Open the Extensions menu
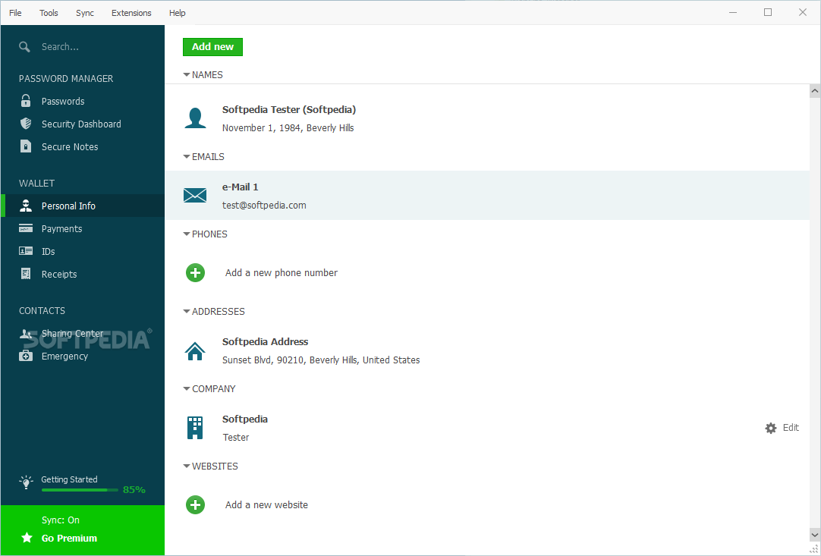Viewport: 821px width, 556px height. 131,13
